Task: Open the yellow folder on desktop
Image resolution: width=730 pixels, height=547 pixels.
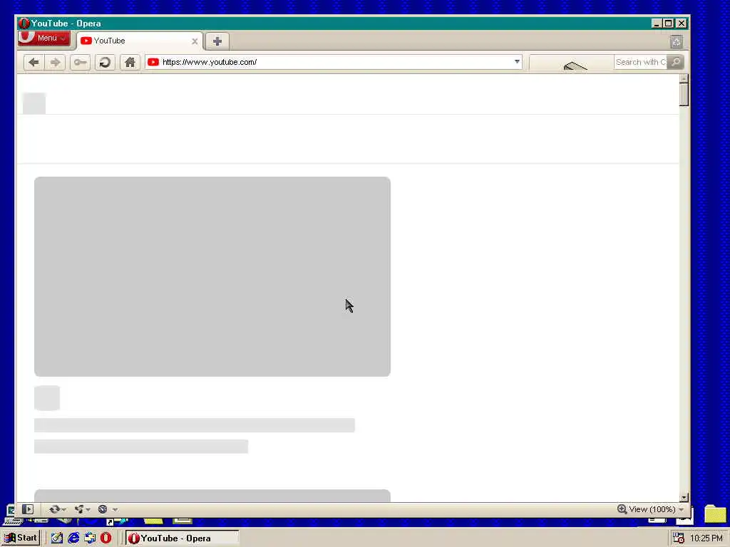Action: click(716, 514)
